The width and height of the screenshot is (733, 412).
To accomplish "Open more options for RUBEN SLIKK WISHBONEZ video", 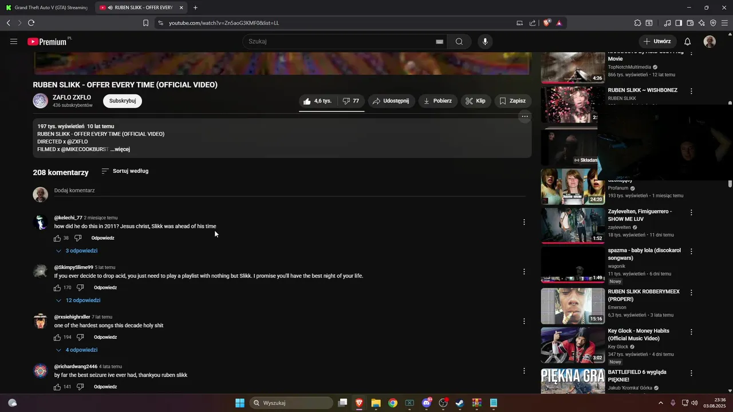I will 691,91.
